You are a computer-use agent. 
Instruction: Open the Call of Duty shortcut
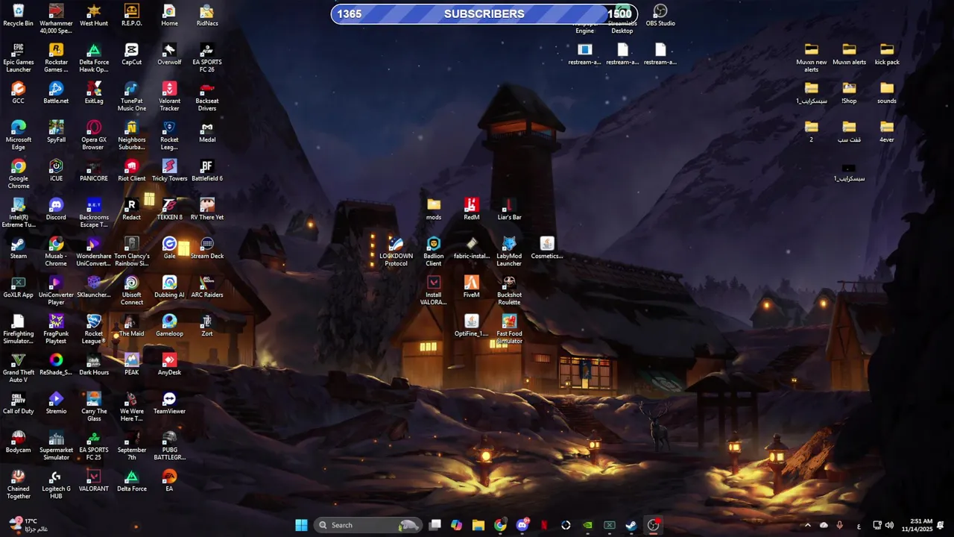[19, 403]
